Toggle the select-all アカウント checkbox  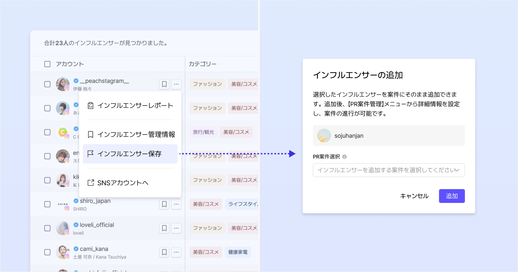(47, 64)
